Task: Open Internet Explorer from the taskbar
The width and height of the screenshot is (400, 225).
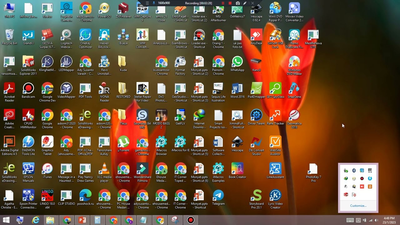Action: point(36,220)
